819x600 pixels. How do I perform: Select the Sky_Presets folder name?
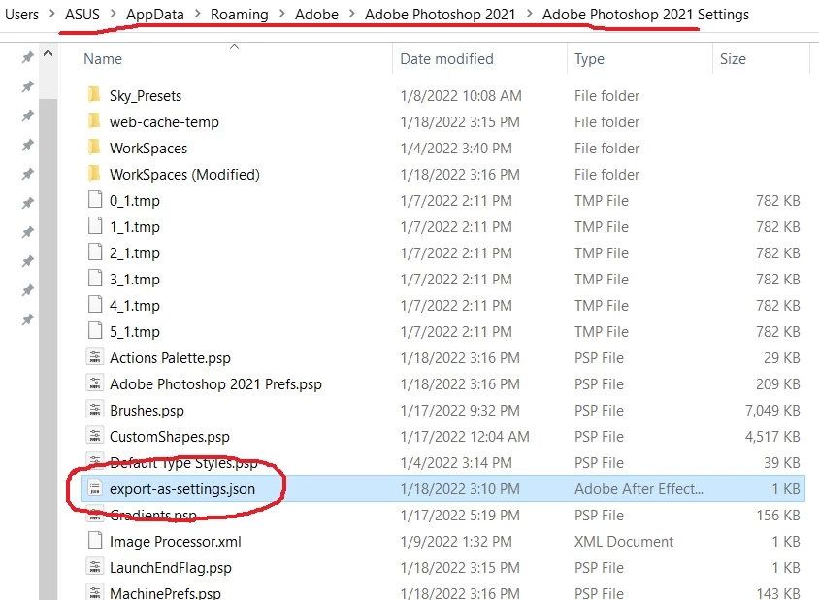(x=146, y=96)
